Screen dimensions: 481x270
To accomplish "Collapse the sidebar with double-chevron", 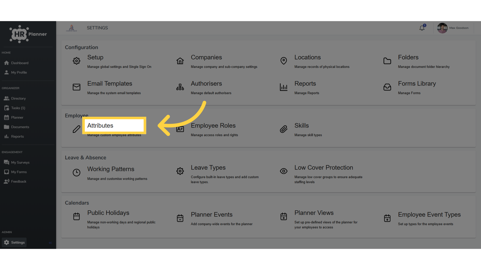I will [50, 243].
